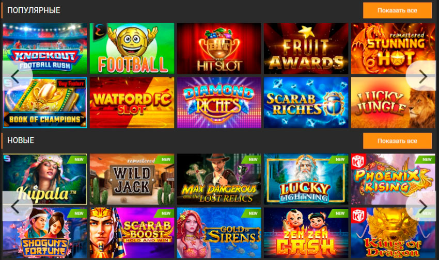Show all popular games via Показать все
The image size is (439, 260).
[397, 11]
